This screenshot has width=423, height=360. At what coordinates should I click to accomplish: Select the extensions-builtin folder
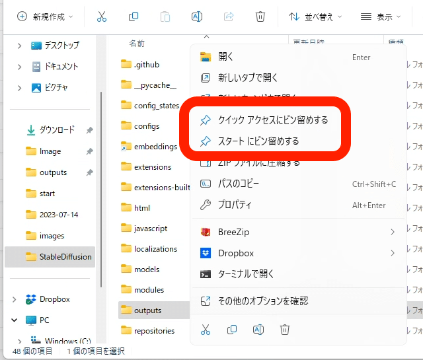155,188
